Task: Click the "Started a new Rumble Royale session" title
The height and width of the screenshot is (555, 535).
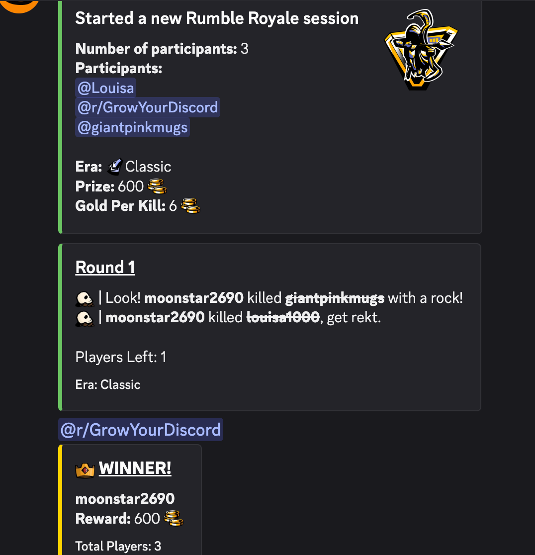Action: [217, 18]
